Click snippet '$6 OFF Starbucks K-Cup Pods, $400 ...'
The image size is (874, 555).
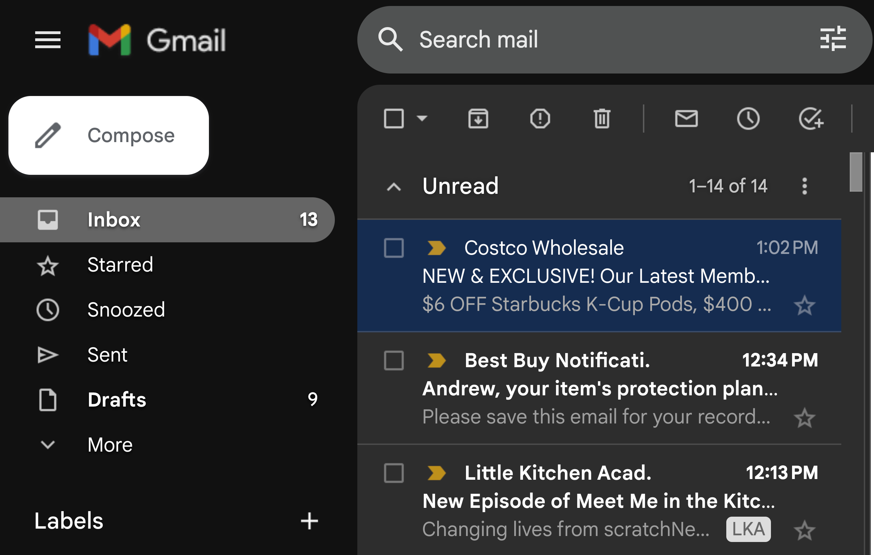[x=597, y=305]
